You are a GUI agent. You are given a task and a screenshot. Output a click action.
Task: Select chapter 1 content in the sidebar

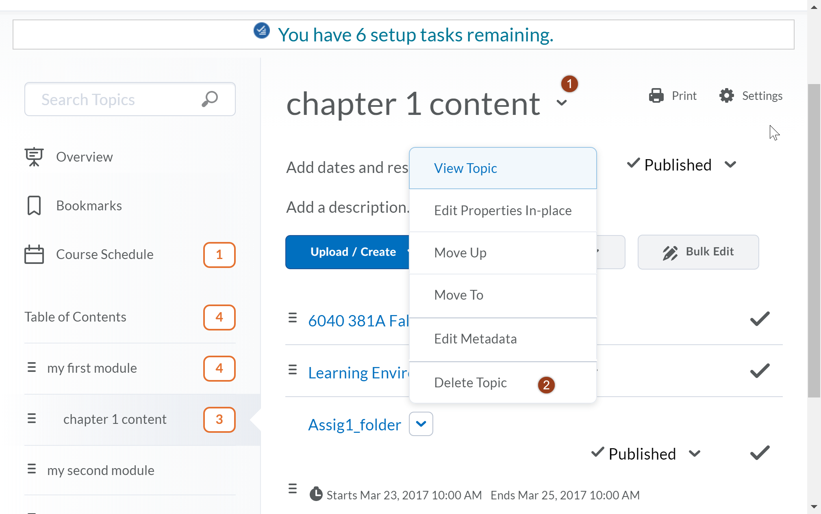(115, 419)
